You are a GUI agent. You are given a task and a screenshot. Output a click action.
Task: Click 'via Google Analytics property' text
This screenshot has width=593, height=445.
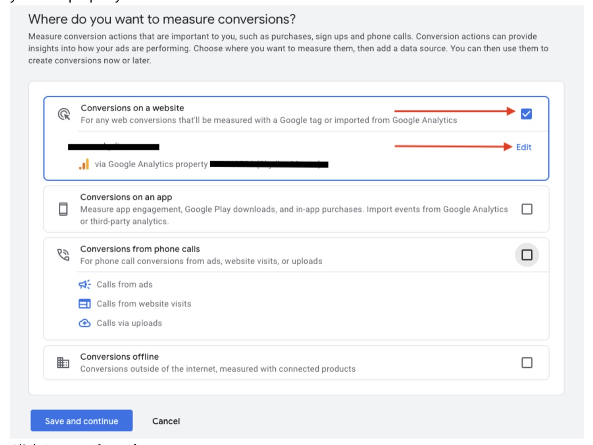point(151,164)
